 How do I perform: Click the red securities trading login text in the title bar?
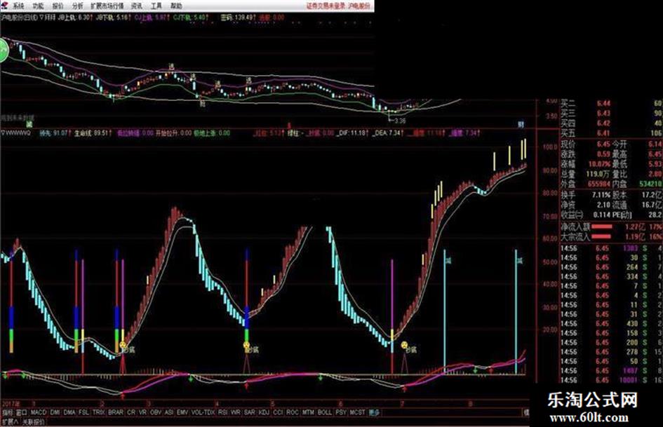[326, 6]
